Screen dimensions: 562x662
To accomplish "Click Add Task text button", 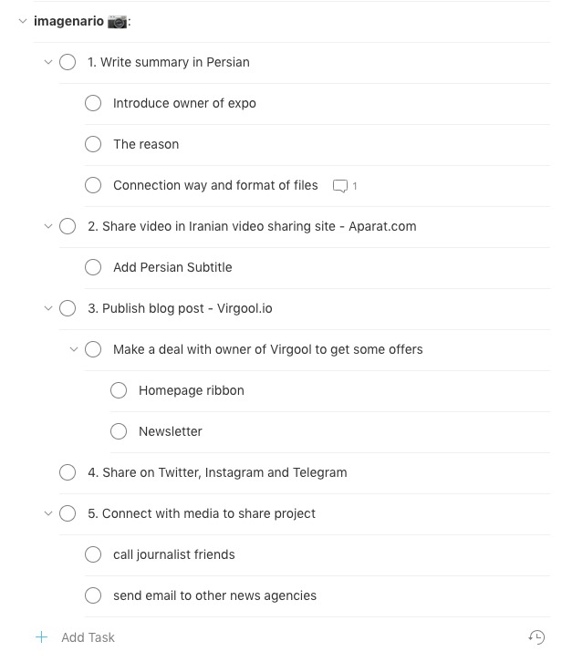I will pyautogui.click(x=88, y=637).
